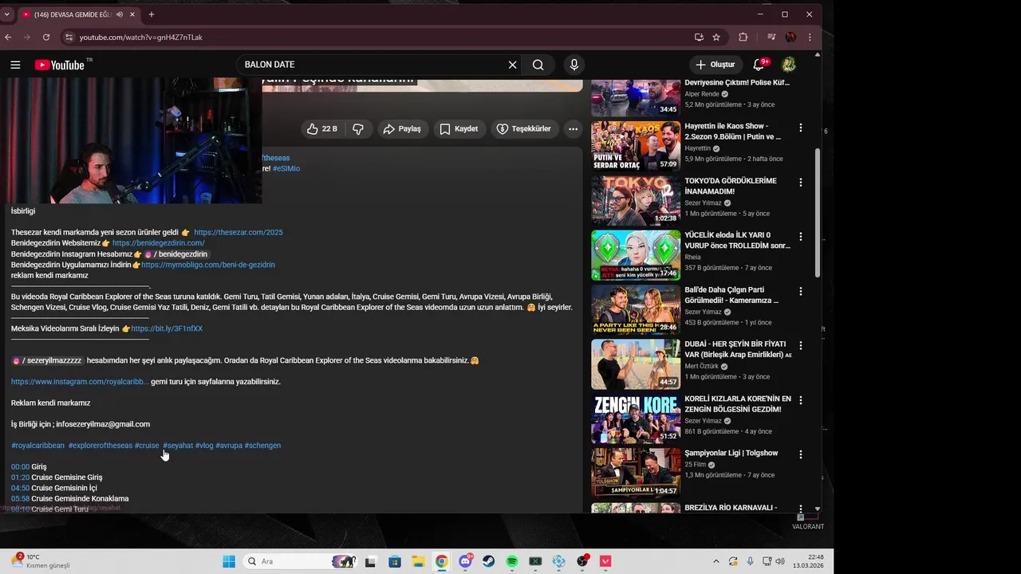Close the DEVASA GEMİDE browser tab
Screen dimensions: 1021x574
(x=131, y=14)
